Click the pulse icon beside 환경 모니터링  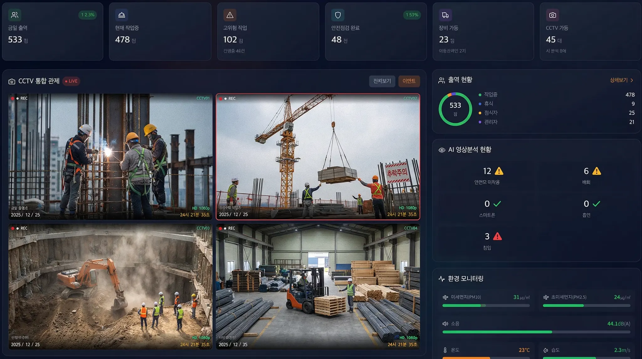click(x=441, y=279)
